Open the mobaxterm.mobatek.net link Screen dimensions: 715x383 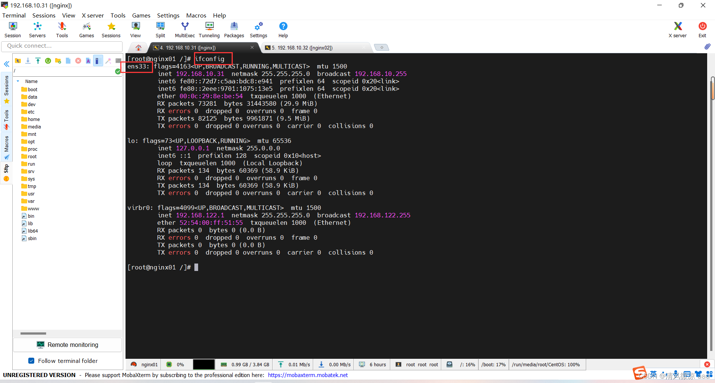coord(308,375)
